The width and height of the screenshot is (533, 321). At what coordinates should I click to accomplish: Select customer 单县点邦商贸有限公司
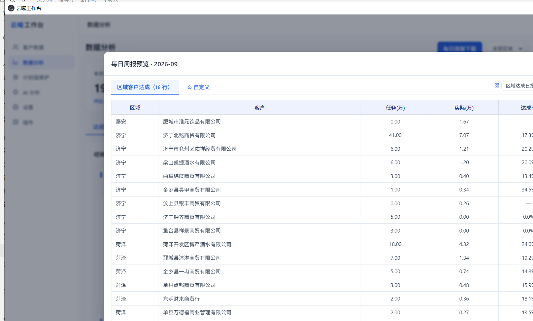coord(189,285)
